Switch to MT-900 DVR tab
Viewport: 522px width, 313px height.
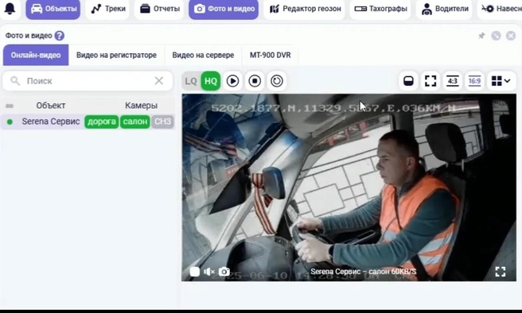(270, 55)
